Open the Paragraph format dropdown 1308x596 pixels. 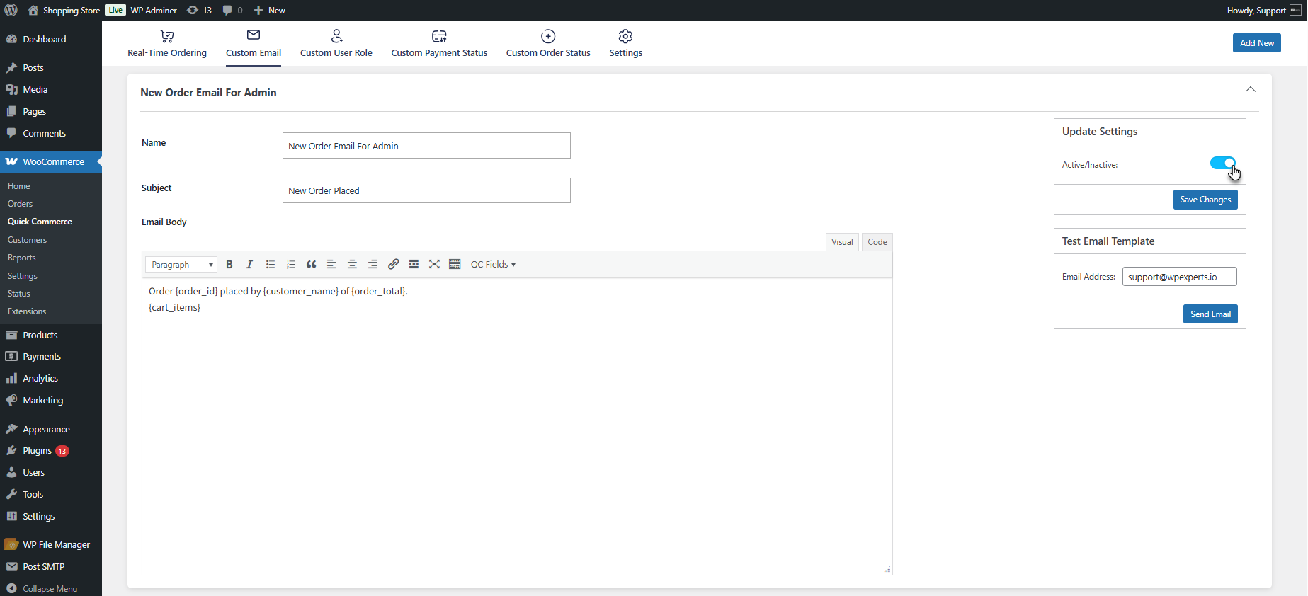[x=181, y=265]
